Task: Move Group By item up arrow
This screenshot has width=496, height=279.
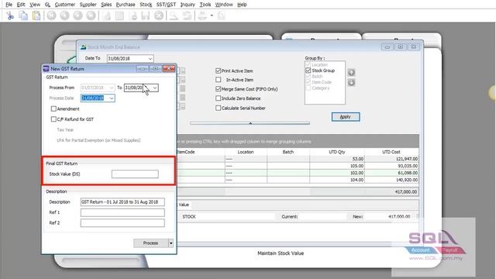Action: coord(351,72)
